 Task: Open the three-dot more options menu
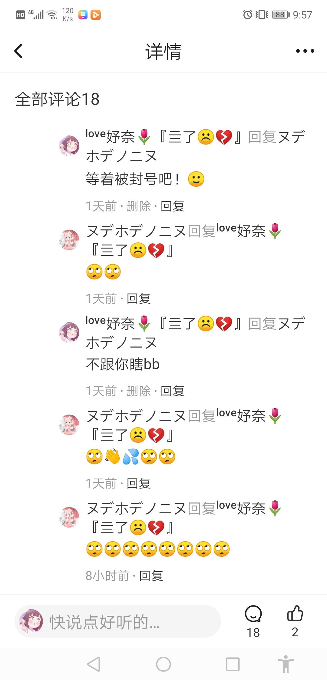[305, 51]
